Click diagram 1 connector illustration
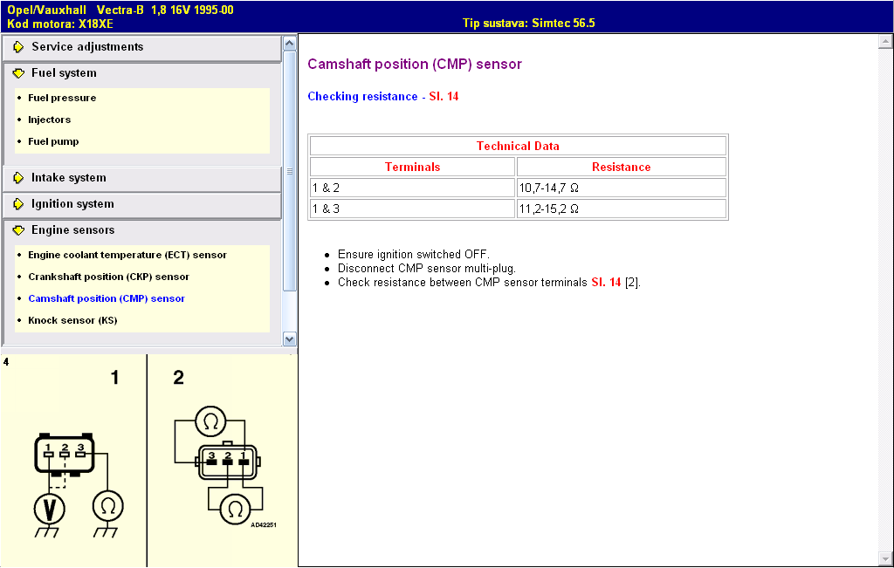This screenshot has width=894, height=568. click(65, 454)
